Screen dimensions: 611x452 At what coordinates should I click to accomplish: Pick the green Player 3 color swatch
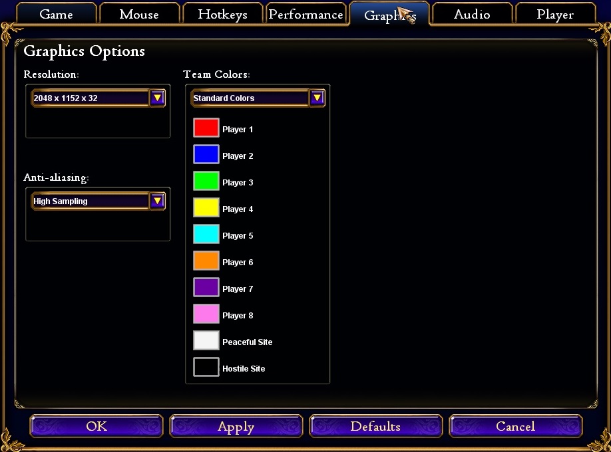click(x=206, y=181)
